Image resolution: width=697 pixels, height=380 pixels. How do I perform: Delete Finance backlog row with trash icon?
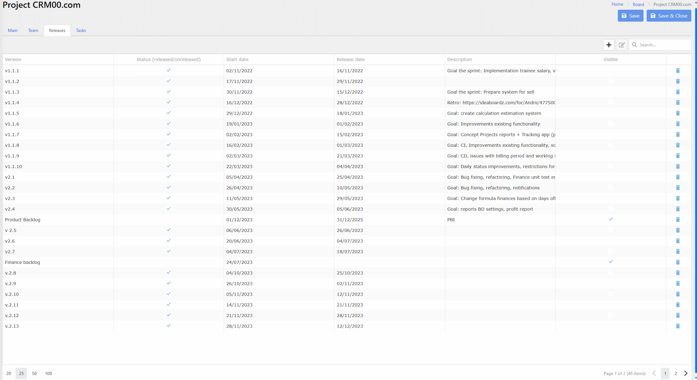678,262
